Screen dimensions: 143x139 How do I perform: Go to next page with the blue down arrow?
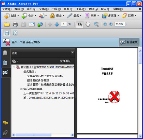[57, 24]
